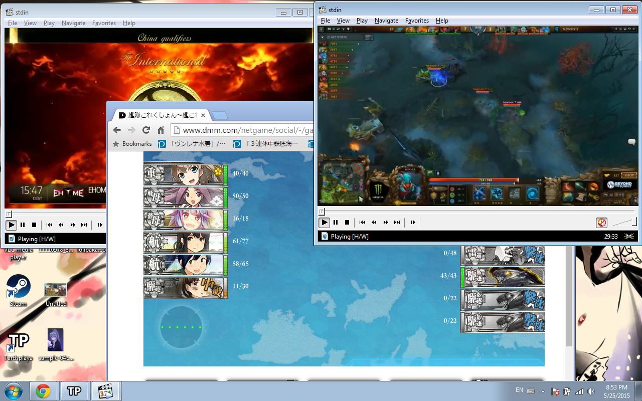Viewport: 642px width, 401px height.
Task: Click Play in the left stdin player
Action: pos(11,225)
